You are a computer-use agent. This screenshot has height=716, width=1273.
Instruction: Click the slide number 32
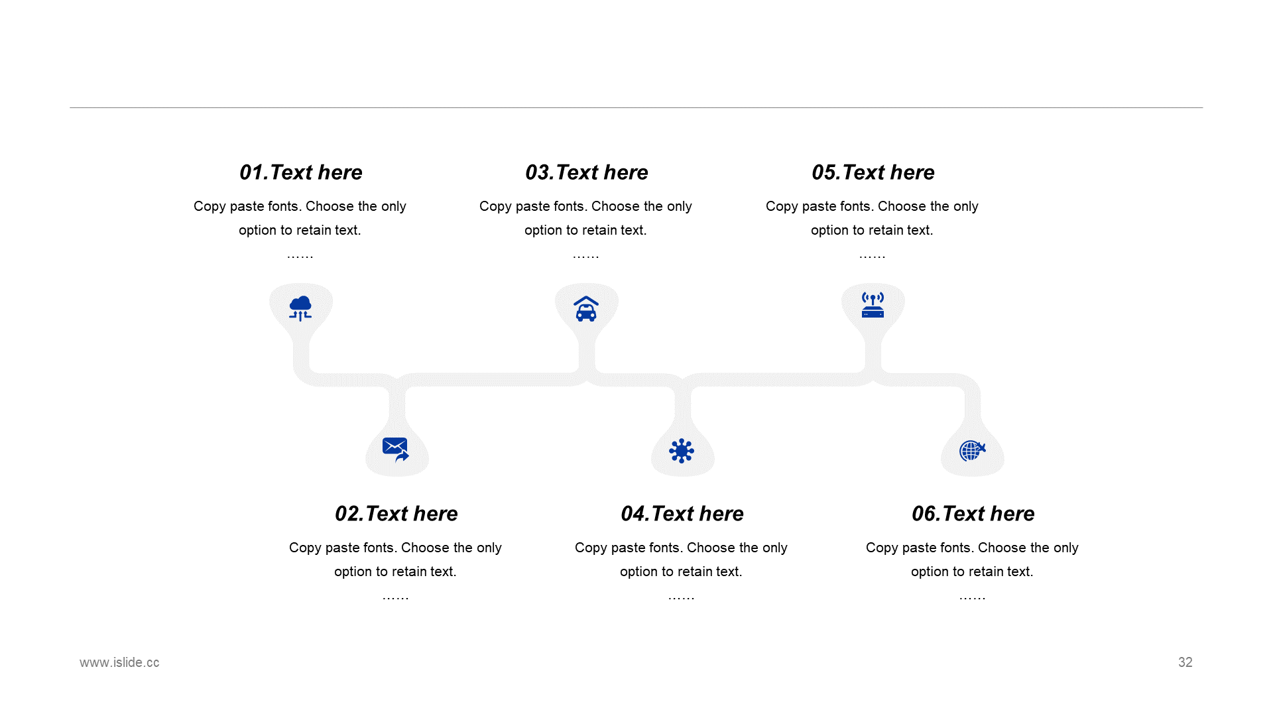pos(1185,662)
